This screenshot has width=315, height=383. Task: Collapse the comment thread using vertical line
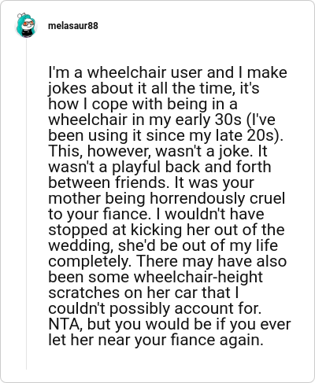(x=26, y=204)
